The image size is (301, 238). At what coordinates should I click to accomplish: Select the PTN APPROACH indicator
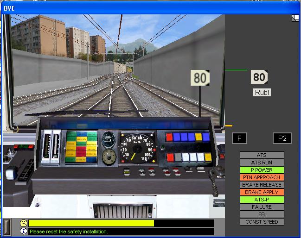(x=262, y=177)
